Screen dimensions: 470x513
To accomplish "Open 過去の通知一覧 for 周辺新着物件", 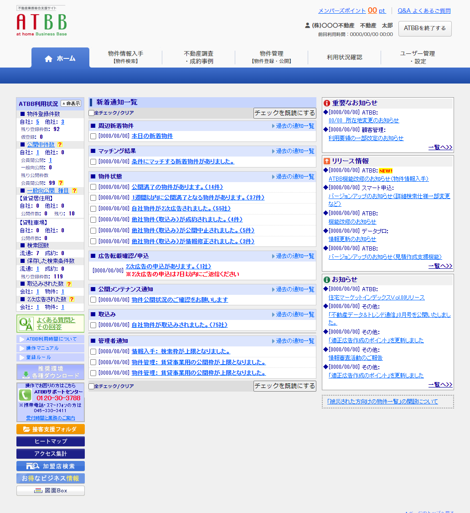I will click(x=293, y=126).
